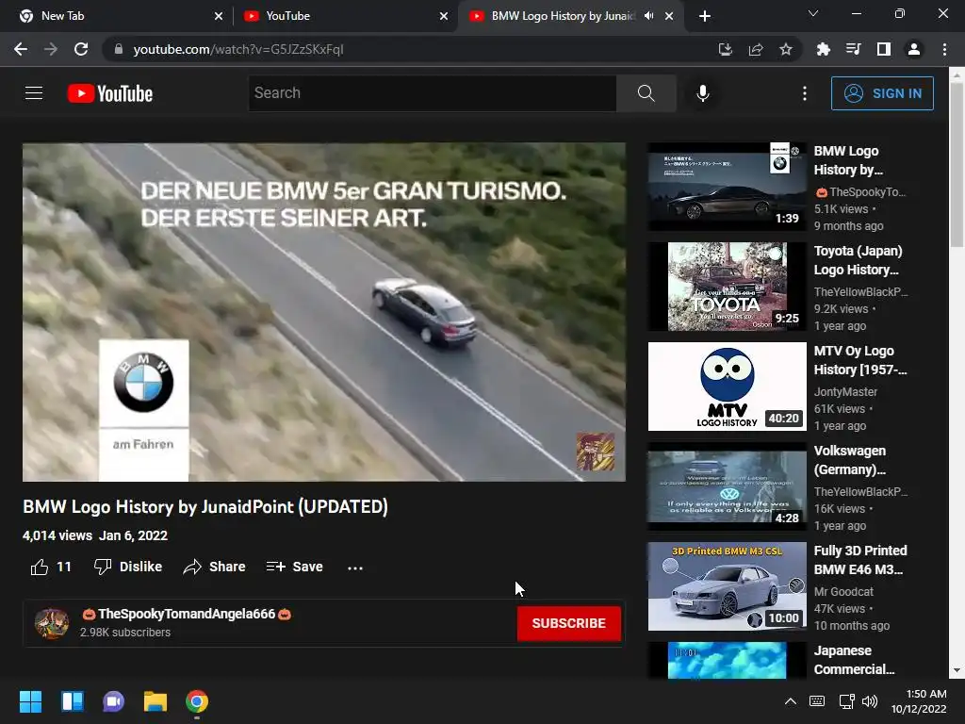965x724 pixels.
Task: Switch to the YouTube browser tab
Action: pyautogui.click(x=345, y=16)
